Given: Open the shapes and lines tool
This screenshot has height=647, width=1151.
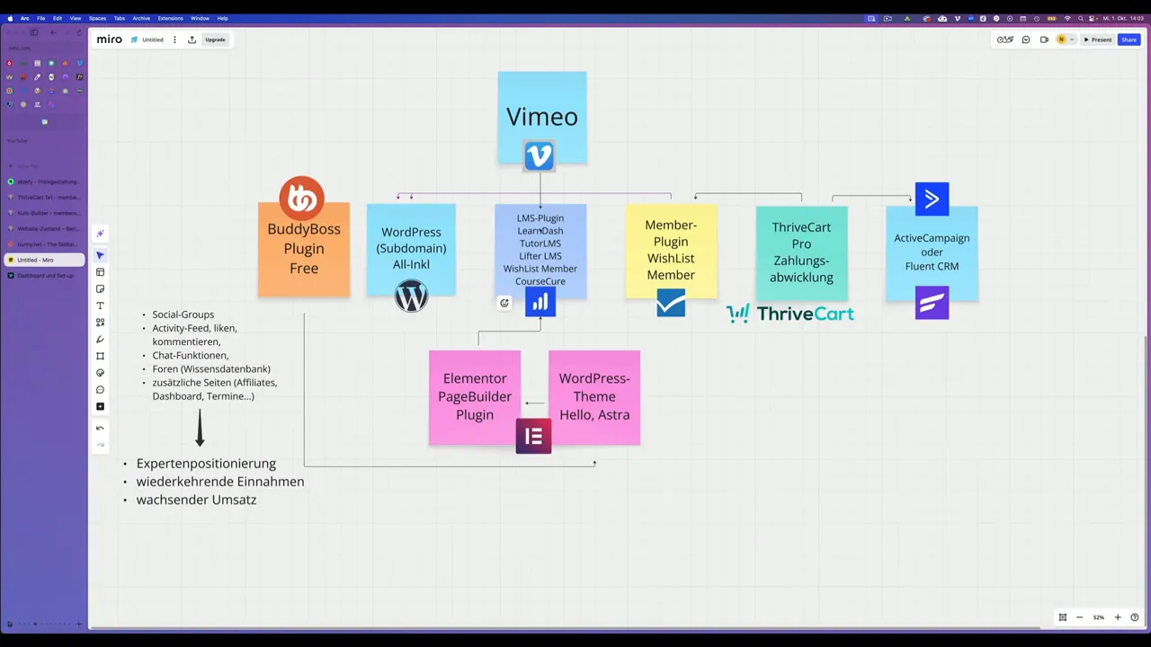Looking at the screenshot, I should (x=100, y=323).
